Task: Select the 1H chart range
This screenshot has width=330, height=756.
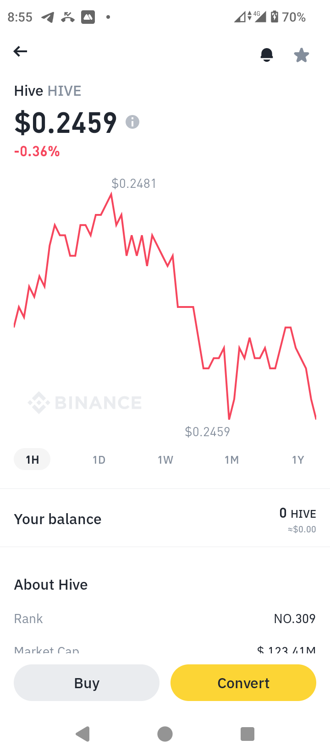Action: (x=32, y=460)
